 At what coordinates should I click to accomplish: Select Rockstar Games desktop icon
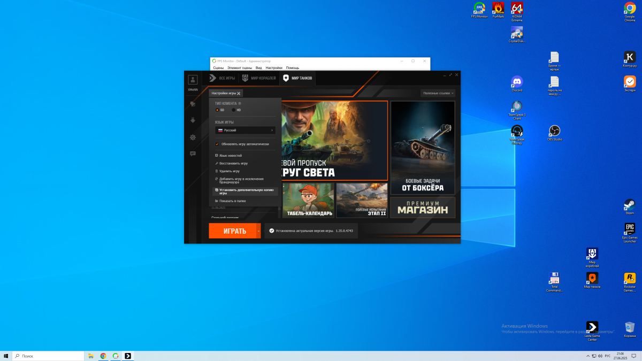(630, 282)
